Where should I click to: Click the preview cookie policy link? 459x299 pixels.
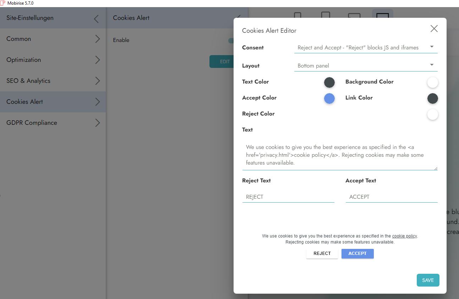(x=404, y=236)
